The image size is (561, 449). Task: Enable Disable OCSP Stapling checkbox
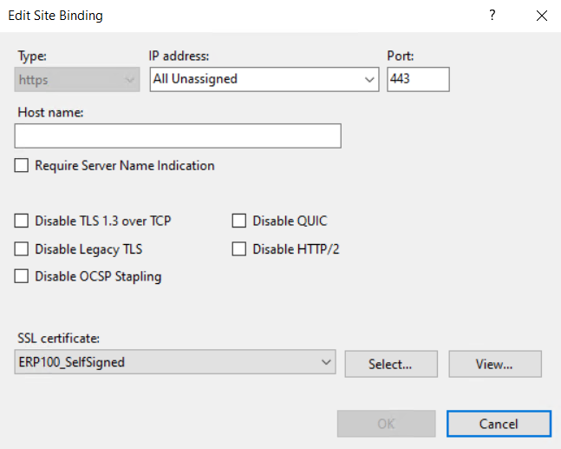22,277
